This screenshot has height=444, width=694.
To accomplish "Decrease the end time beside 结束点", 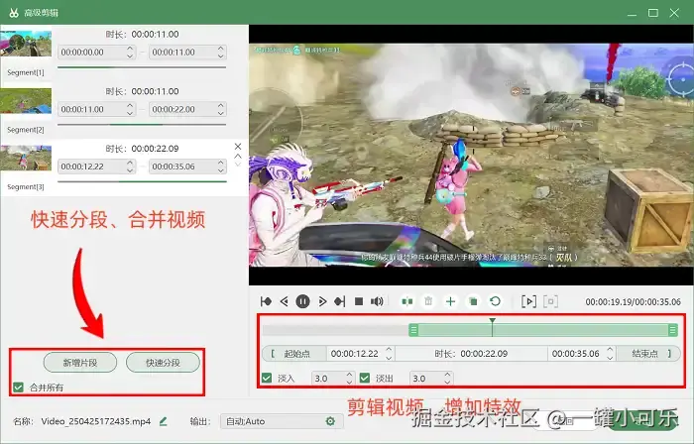I will (x=610, y=358).
